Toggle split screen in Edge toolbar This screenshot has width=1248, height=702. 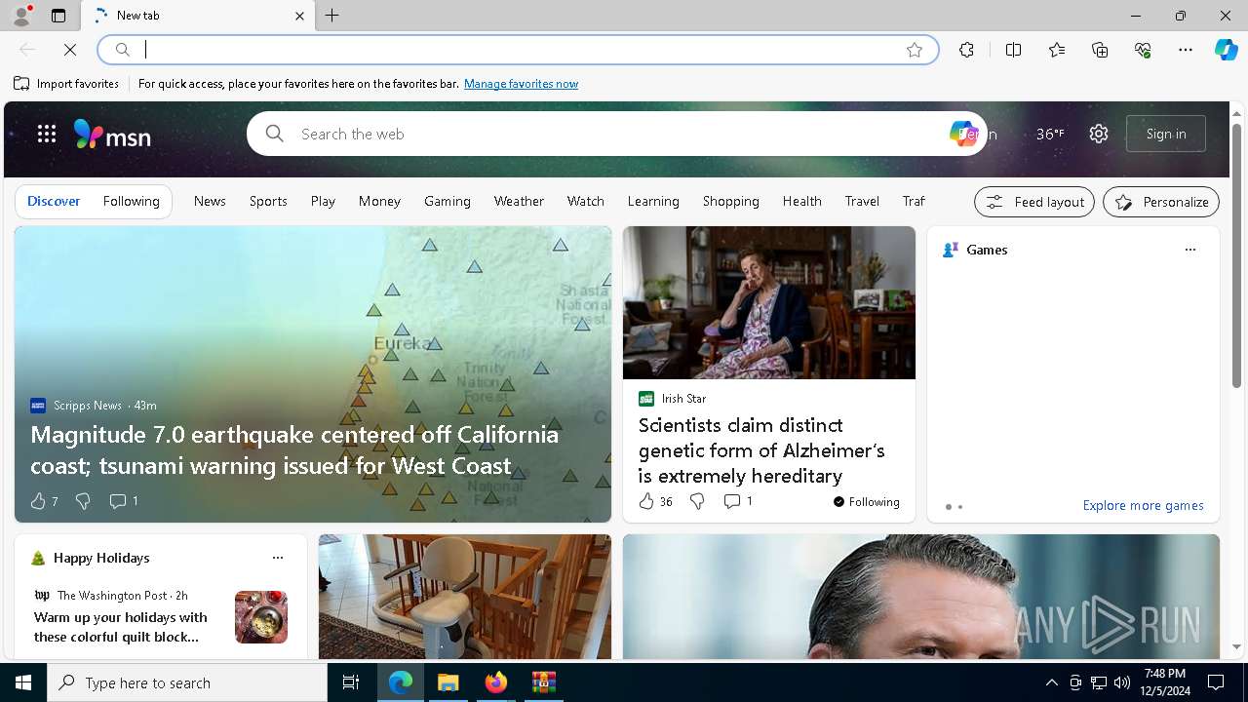point(1013,50)
